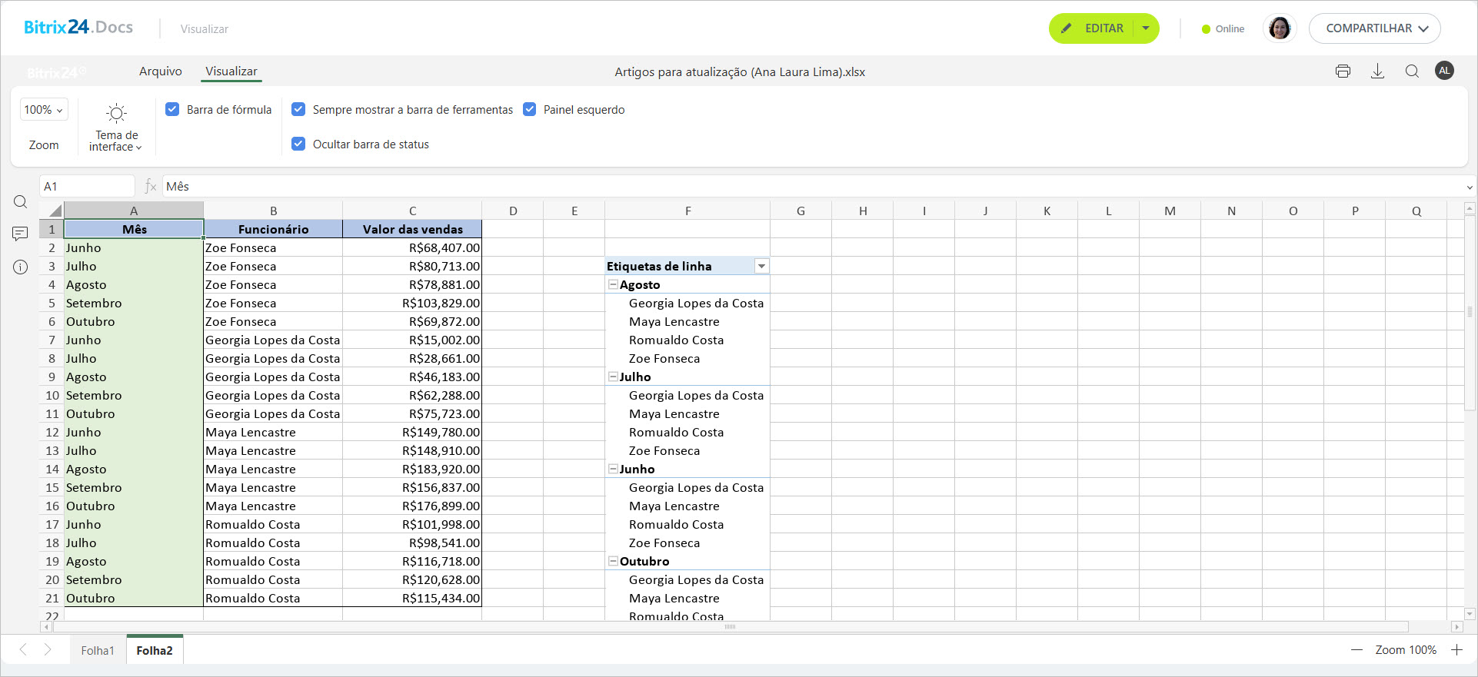This screenshot has height=677, width=1478.
Task: Show file info from left sidebar
Action: coord(21,267)
